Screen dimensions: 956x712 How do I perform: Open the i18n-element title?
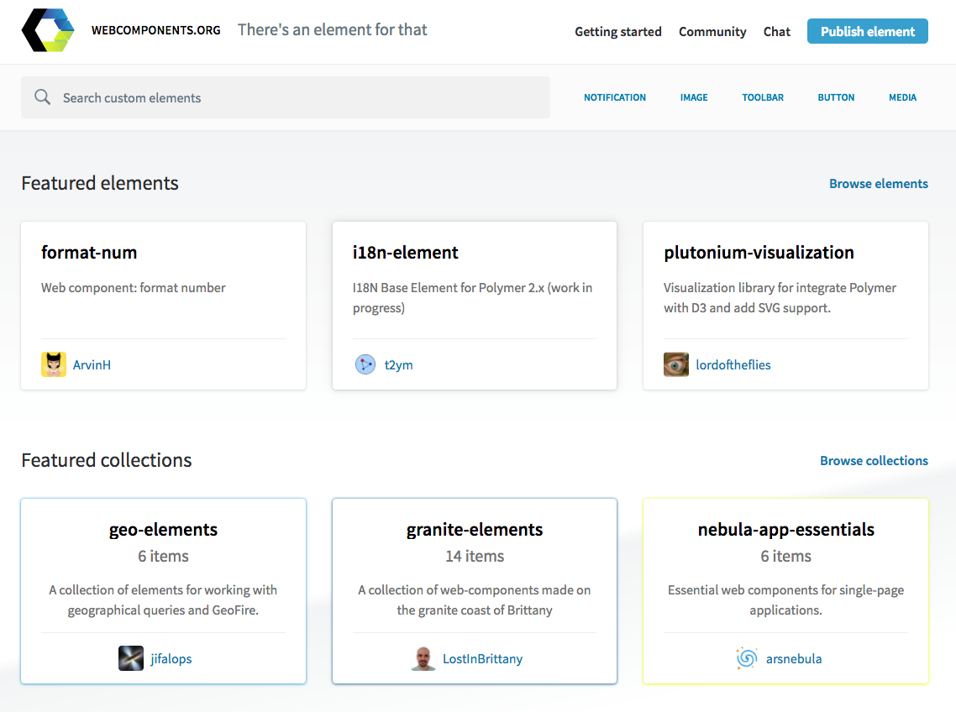pyautogui.click(x=406, y=253)
